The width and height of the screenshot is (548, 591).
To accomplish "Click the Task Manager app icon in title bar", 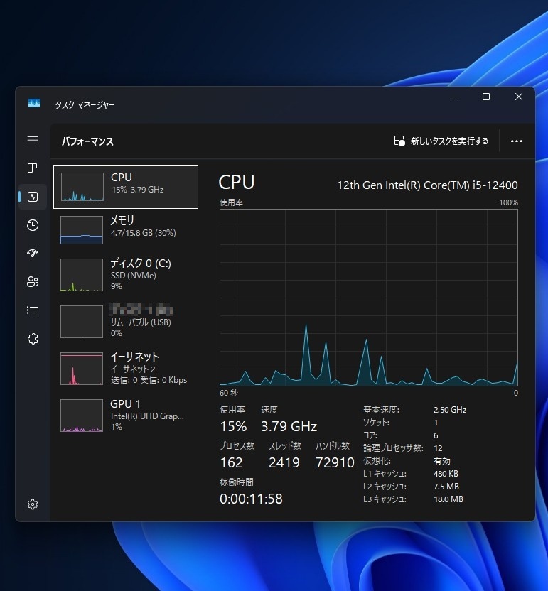I will point(34,103).
